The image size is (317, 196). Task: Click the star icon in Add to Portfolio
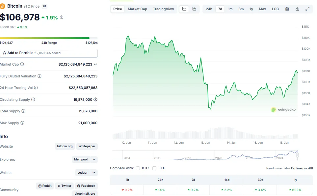coord(5,53)
